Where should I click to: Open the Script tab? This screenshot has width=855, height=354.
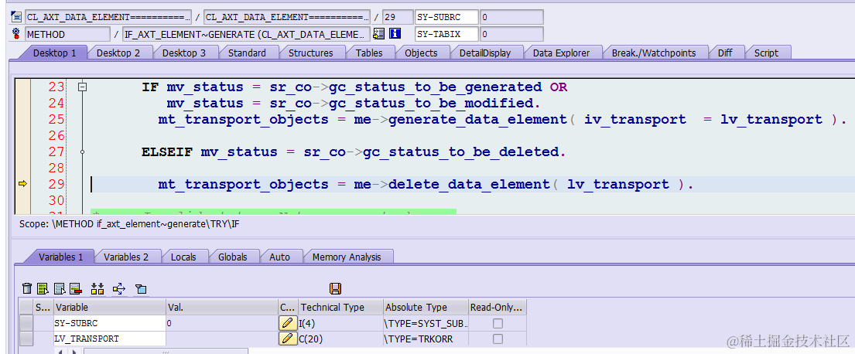(766, 53)
